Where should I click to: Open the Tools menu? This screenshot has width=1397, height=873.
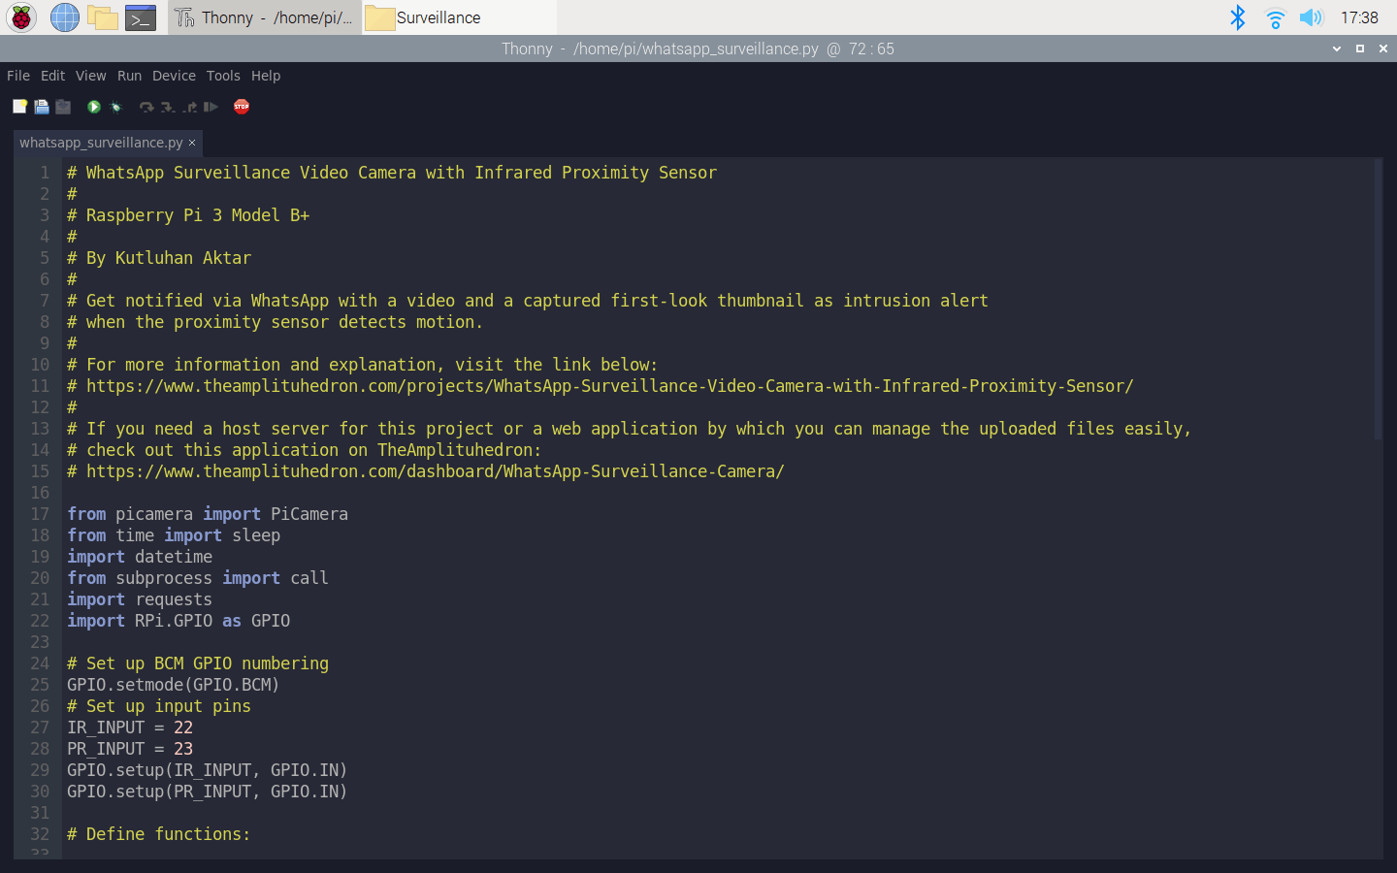click(223, 76)
